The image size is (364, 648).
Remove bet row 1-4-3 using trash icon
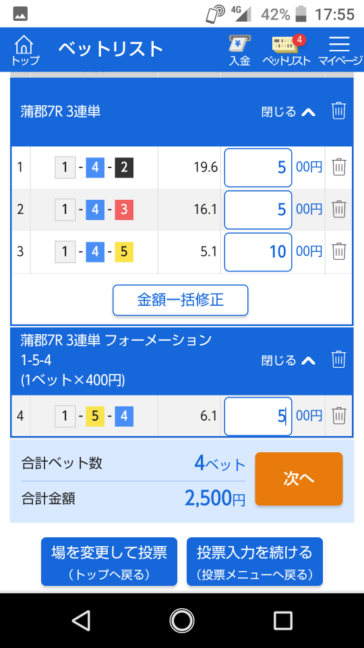click(x=339, y=209)
